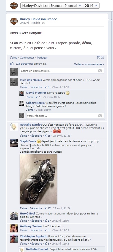Image resolution: width=113 pixels, height=252 pixels.
Task: Reply to Hervè Bral's comment
Action: [x=36, y=221]
